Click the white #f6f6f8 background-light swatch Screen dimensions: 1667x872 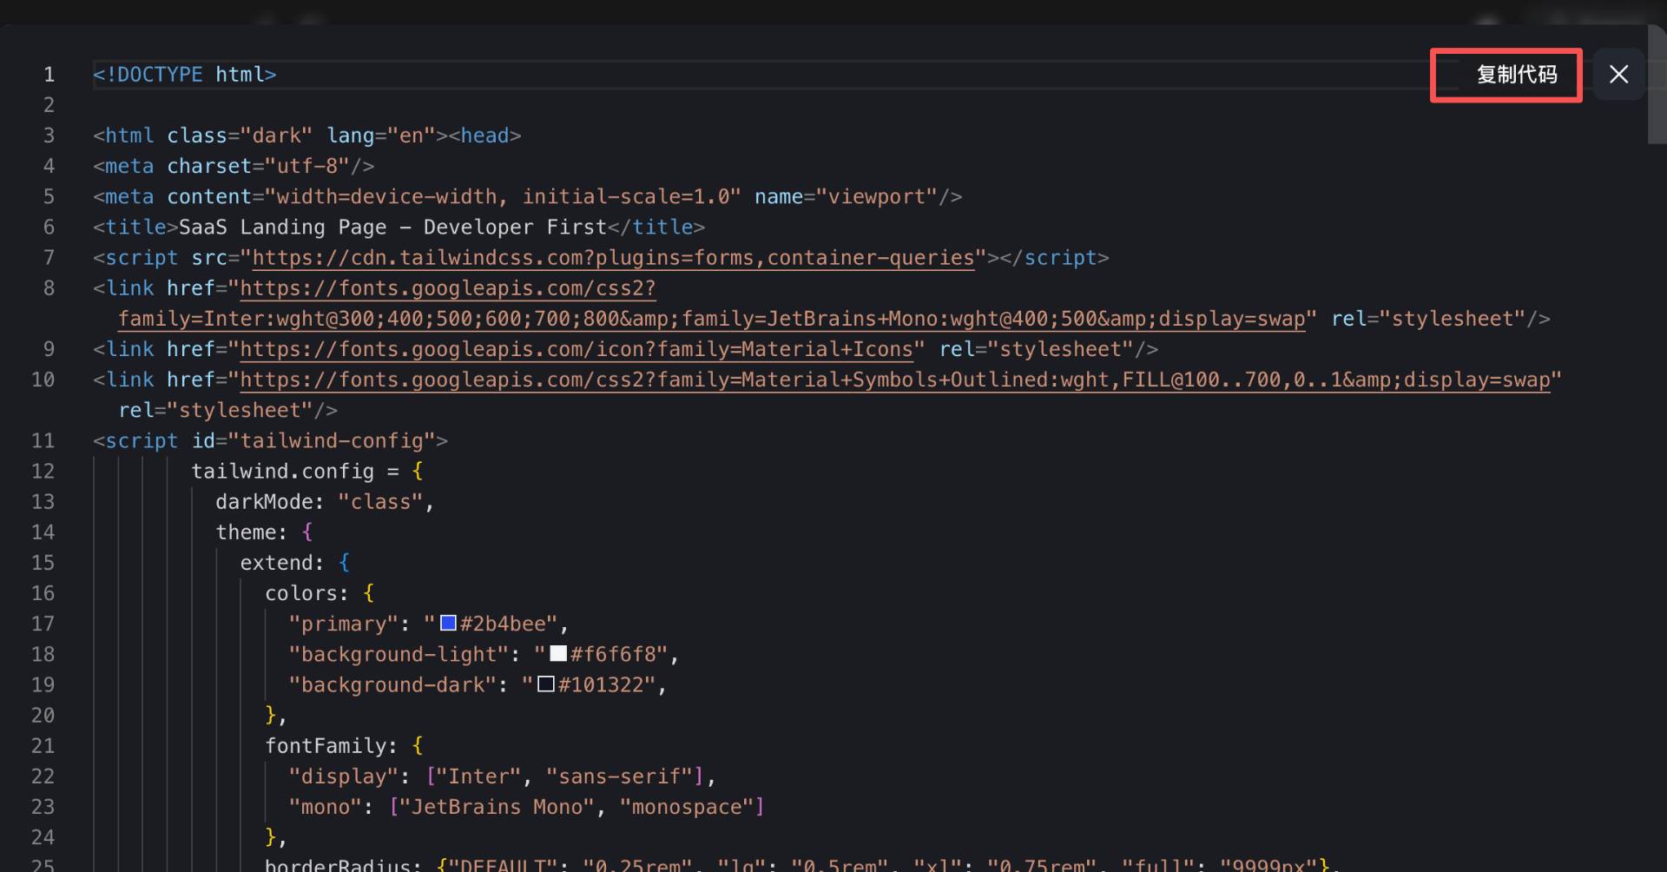[558, 653]
